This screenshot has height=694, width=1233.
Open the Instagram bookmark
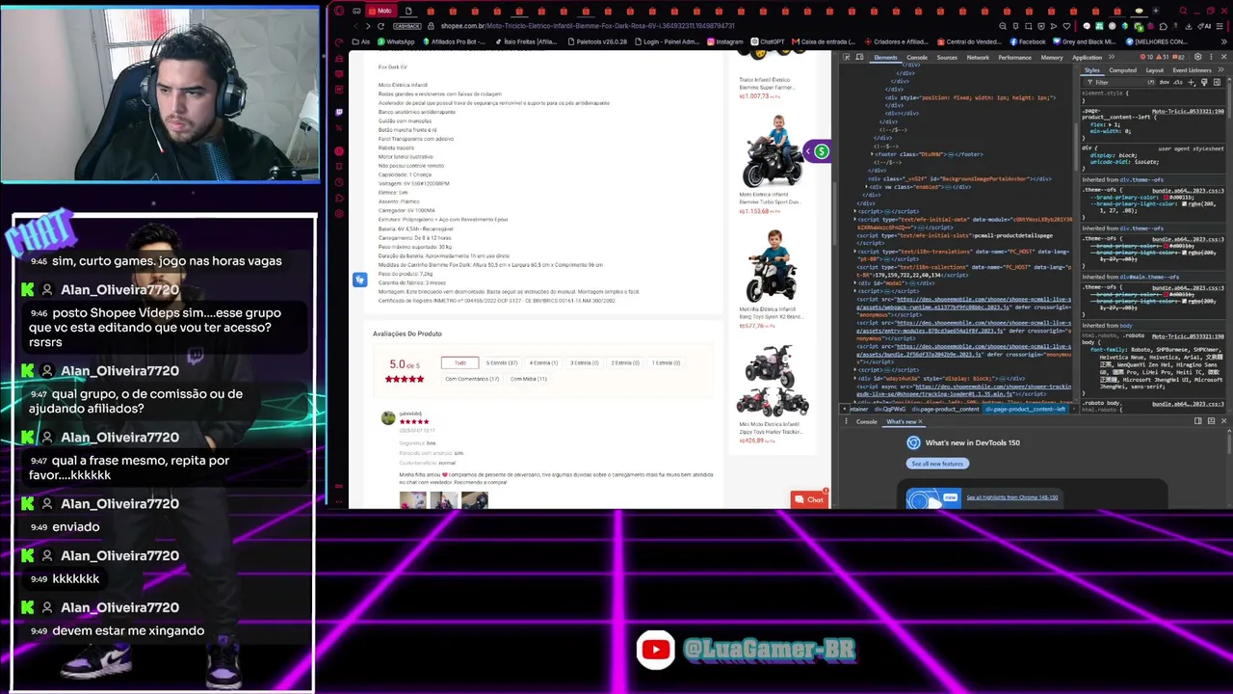coord(725,42)
